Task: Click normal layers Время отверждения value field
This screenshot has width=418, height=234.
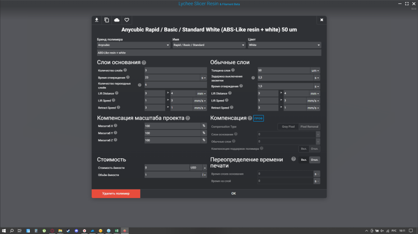Action: [285, 86]
